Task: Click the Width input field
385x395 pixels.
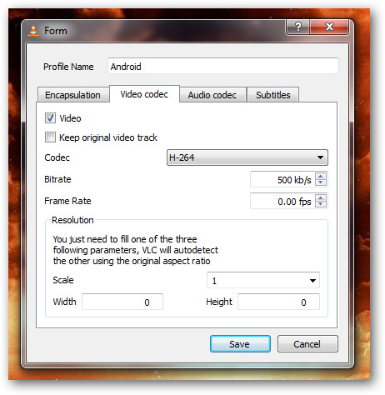Action: [122, 302]
